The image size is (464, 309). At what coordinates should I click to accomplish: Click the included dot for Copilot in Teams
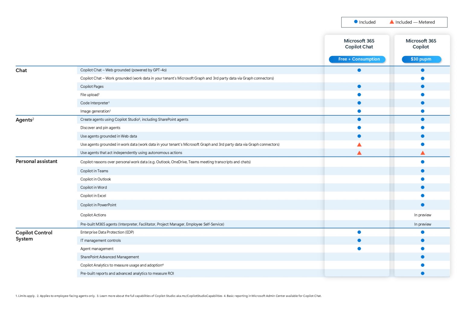[423, 171]
